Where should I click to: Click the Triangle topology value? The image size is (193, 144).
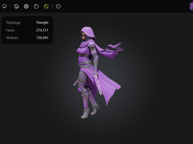42,22
